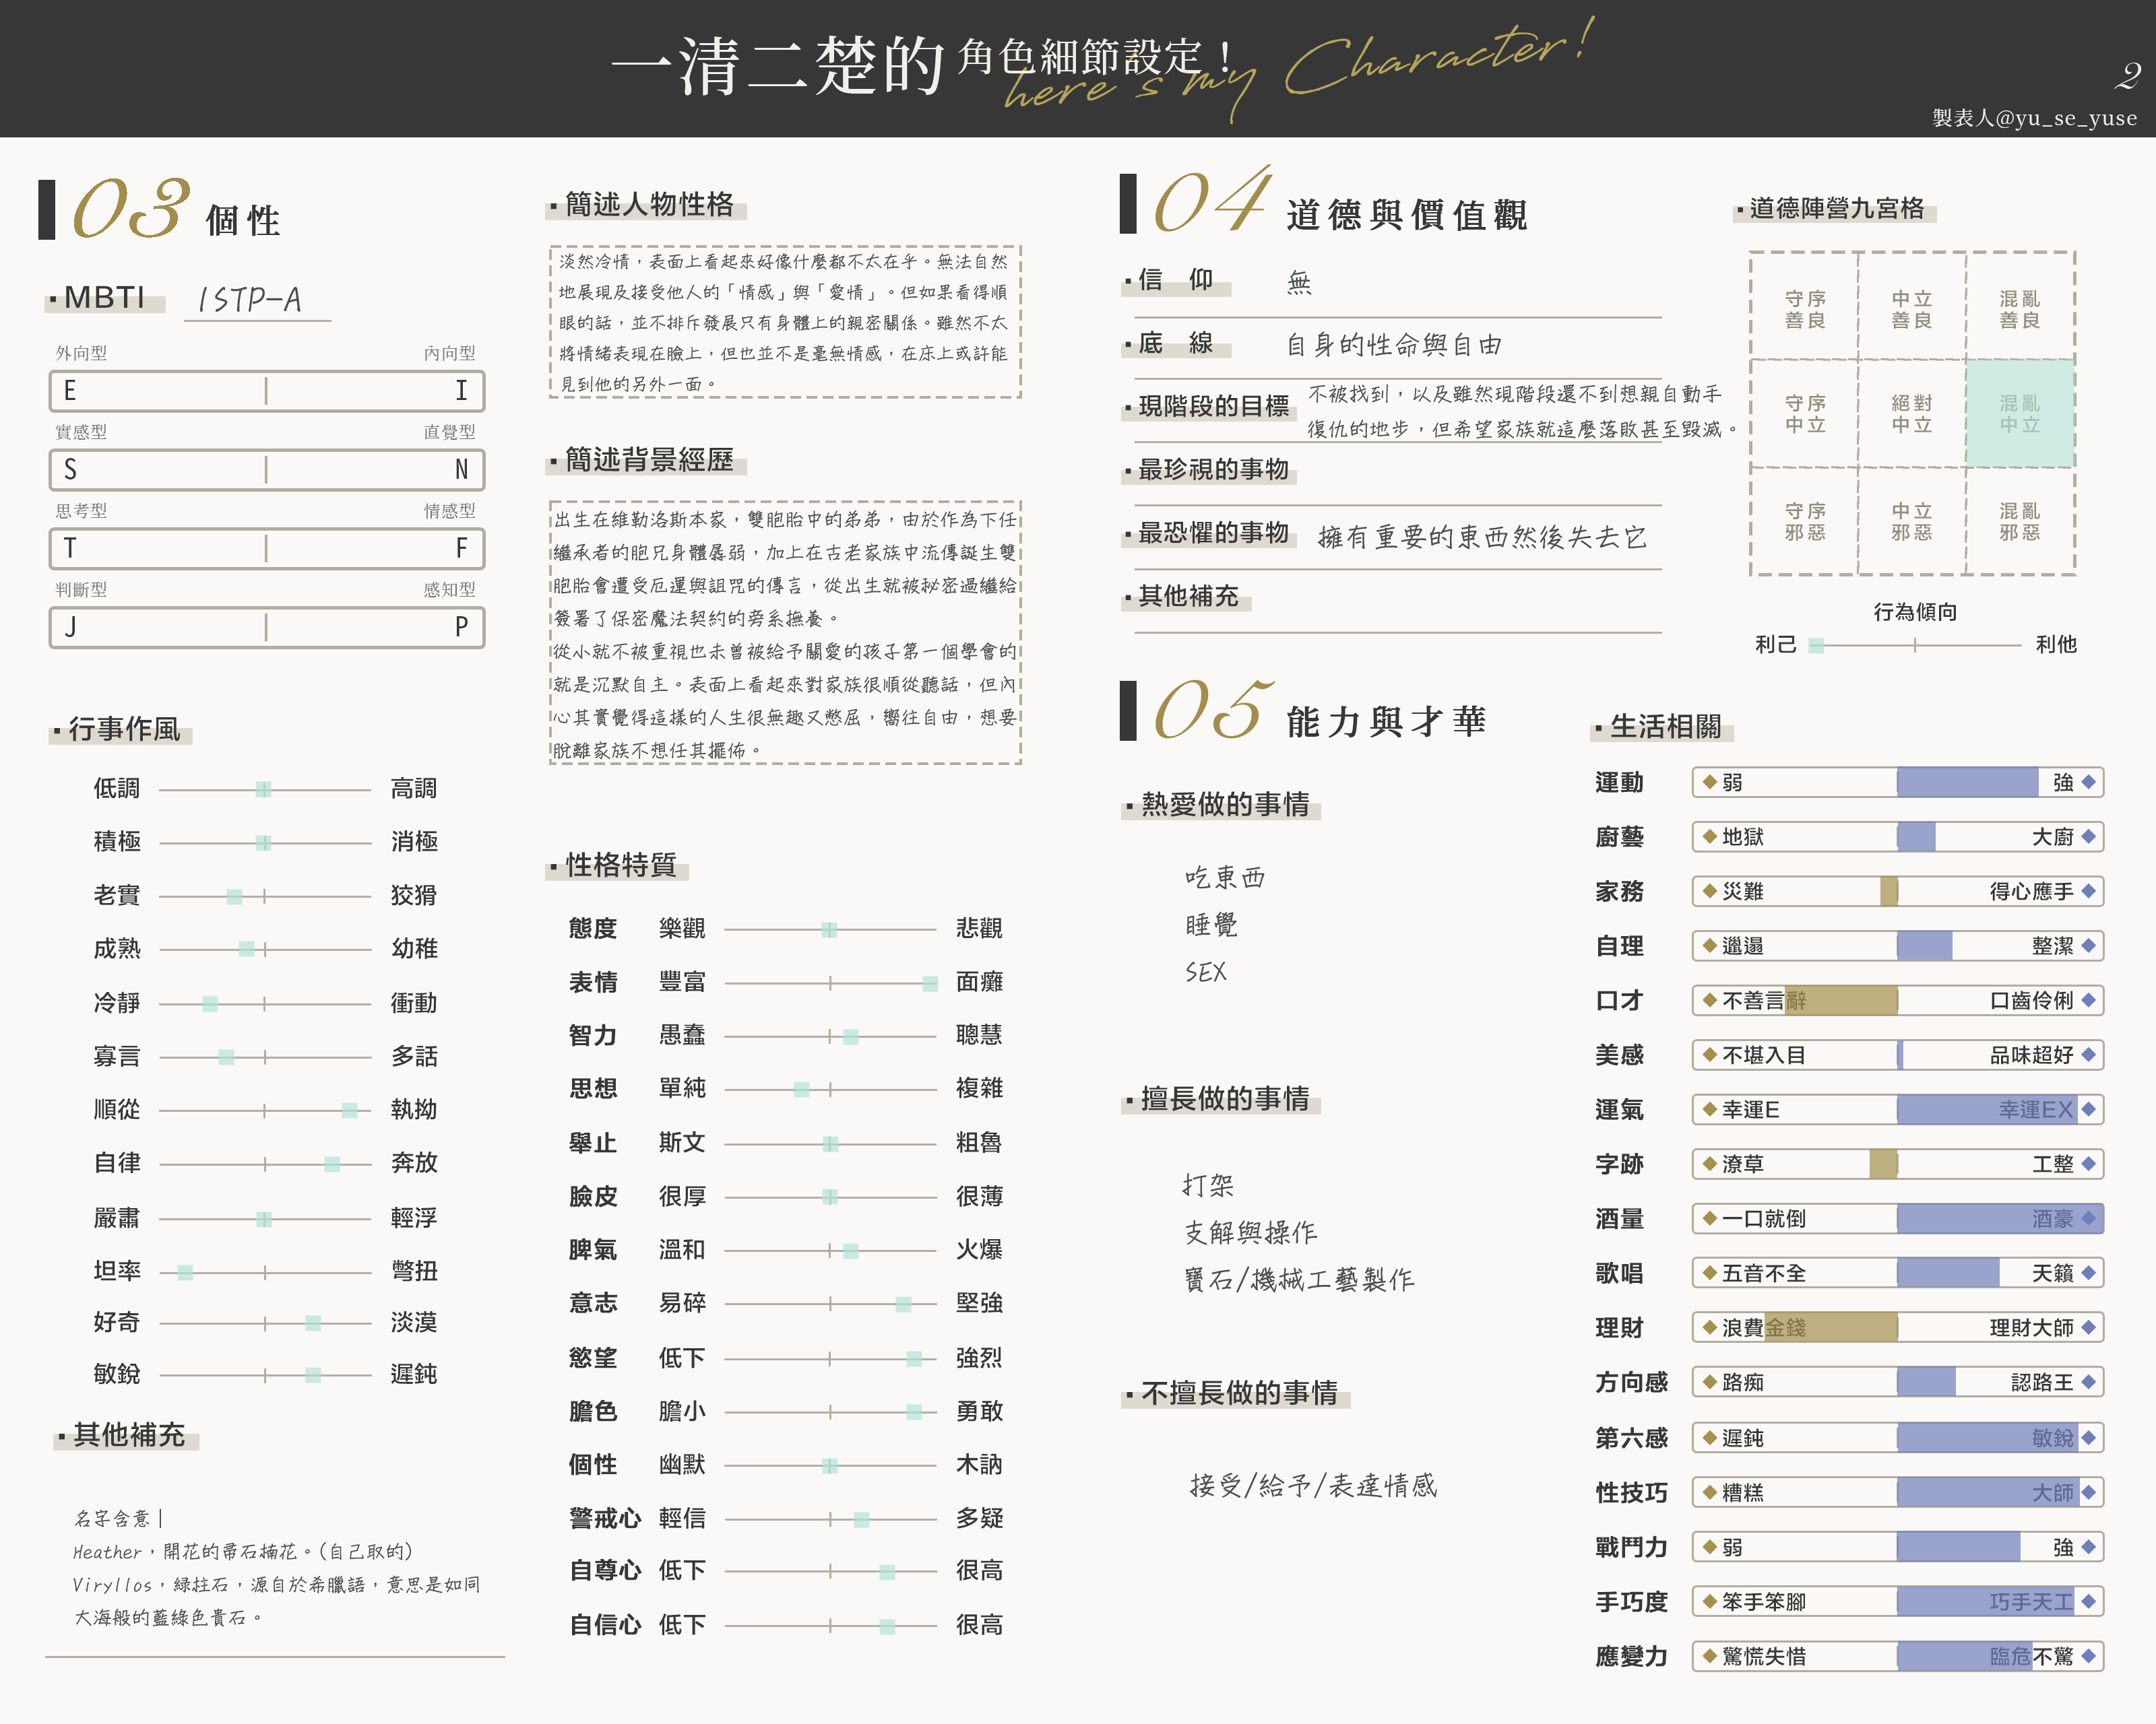Click the 簡述人物性格 description box
This screenshot has width=2156, height=1724.
point(785,322)
